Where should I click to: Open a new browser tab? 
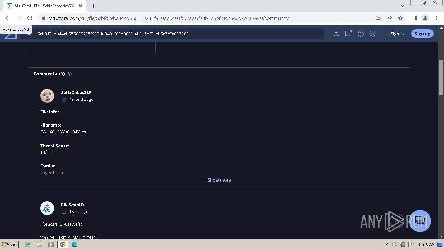(94, 6)
